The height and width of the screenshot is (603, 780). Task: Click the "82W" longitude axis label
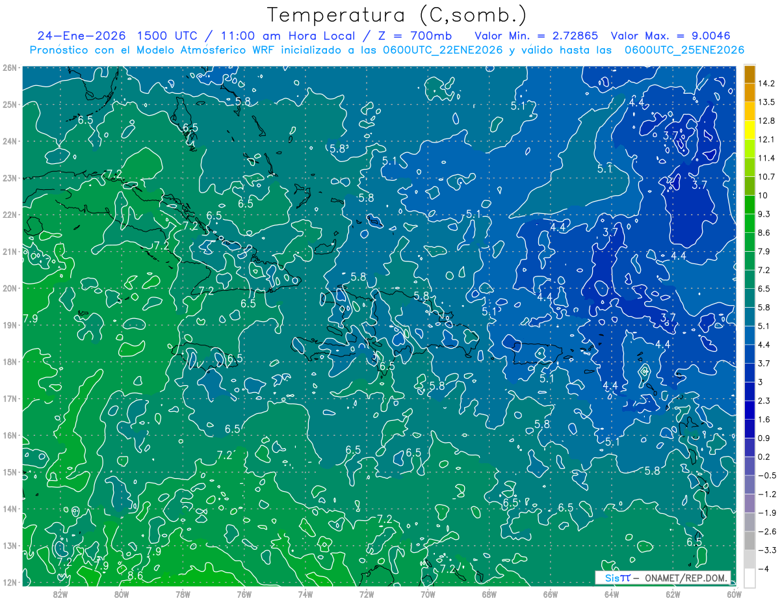[x=60, y=593]
